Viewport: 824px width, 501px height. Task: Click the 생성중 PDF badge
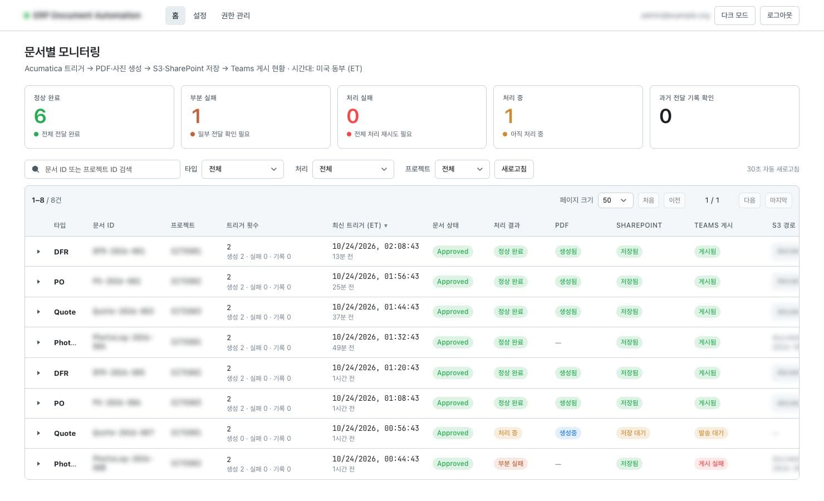[x=568, y=433]
